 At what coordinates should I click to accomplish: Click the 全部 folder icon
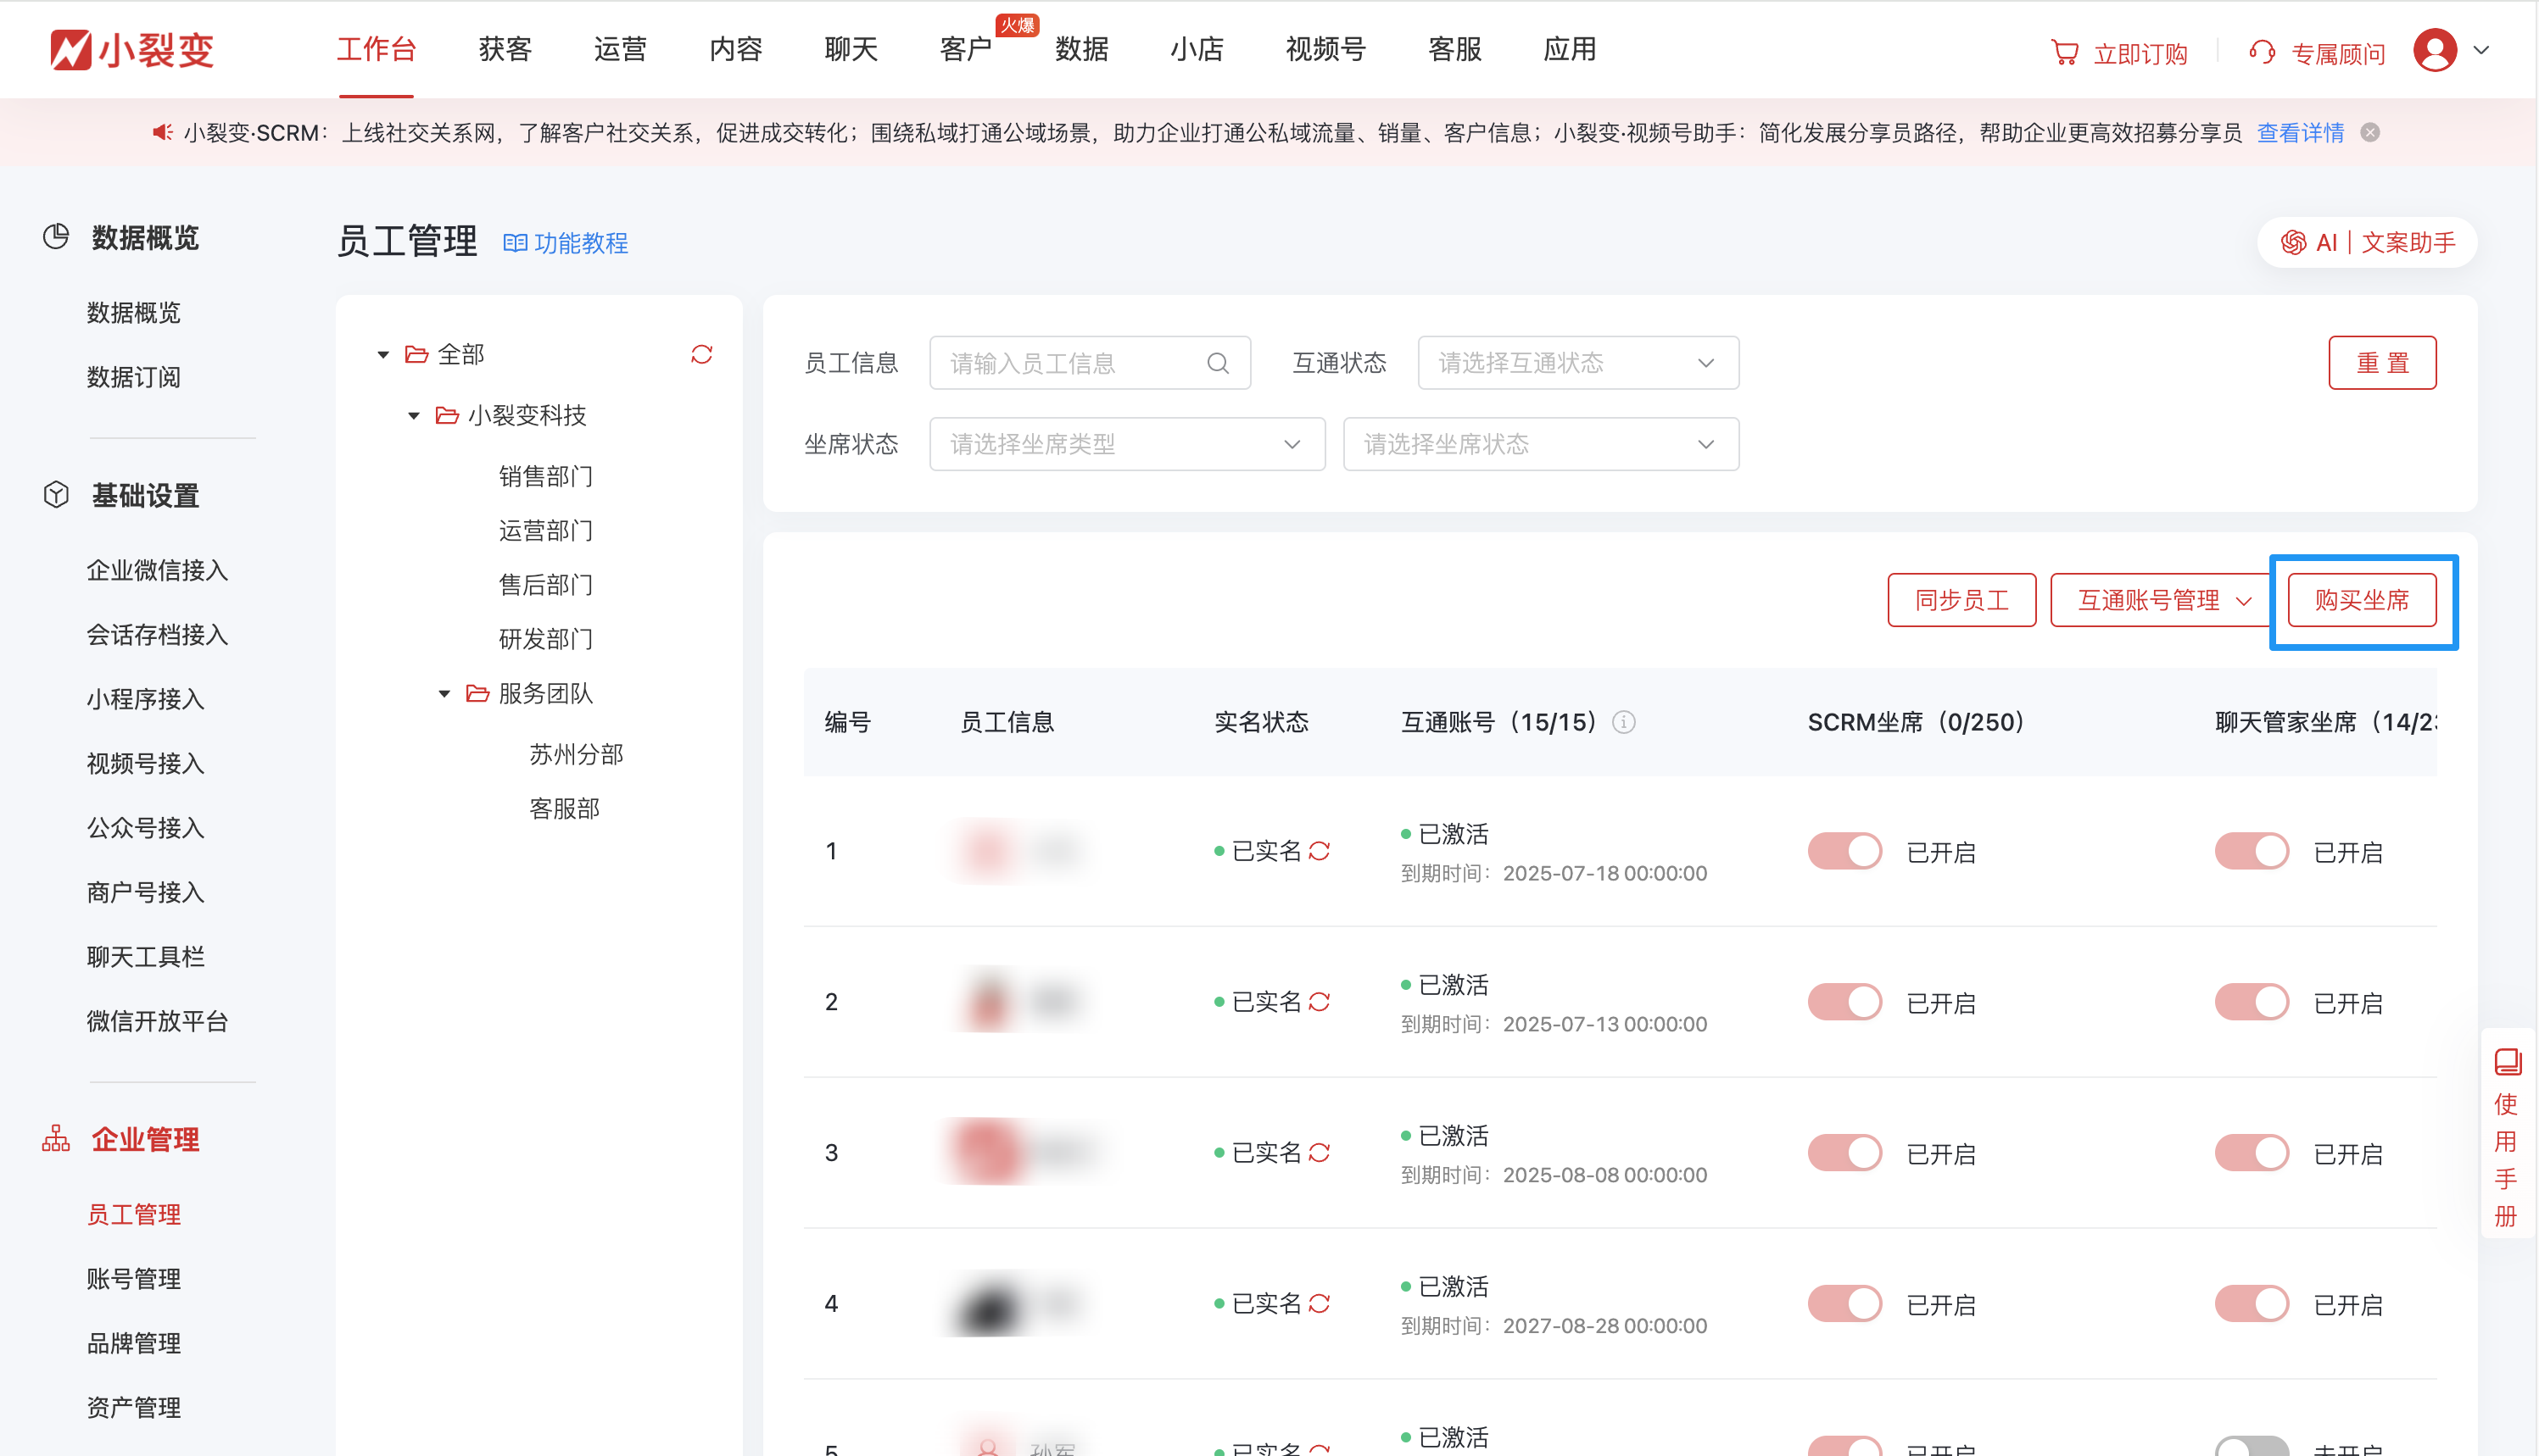point(416,354)
